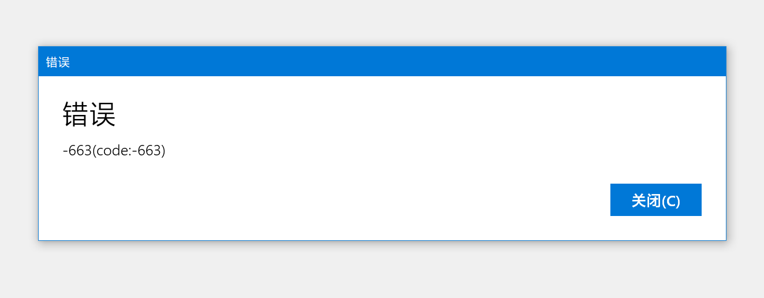Click the white space right of 错误 heading

(x=404, y=114)
